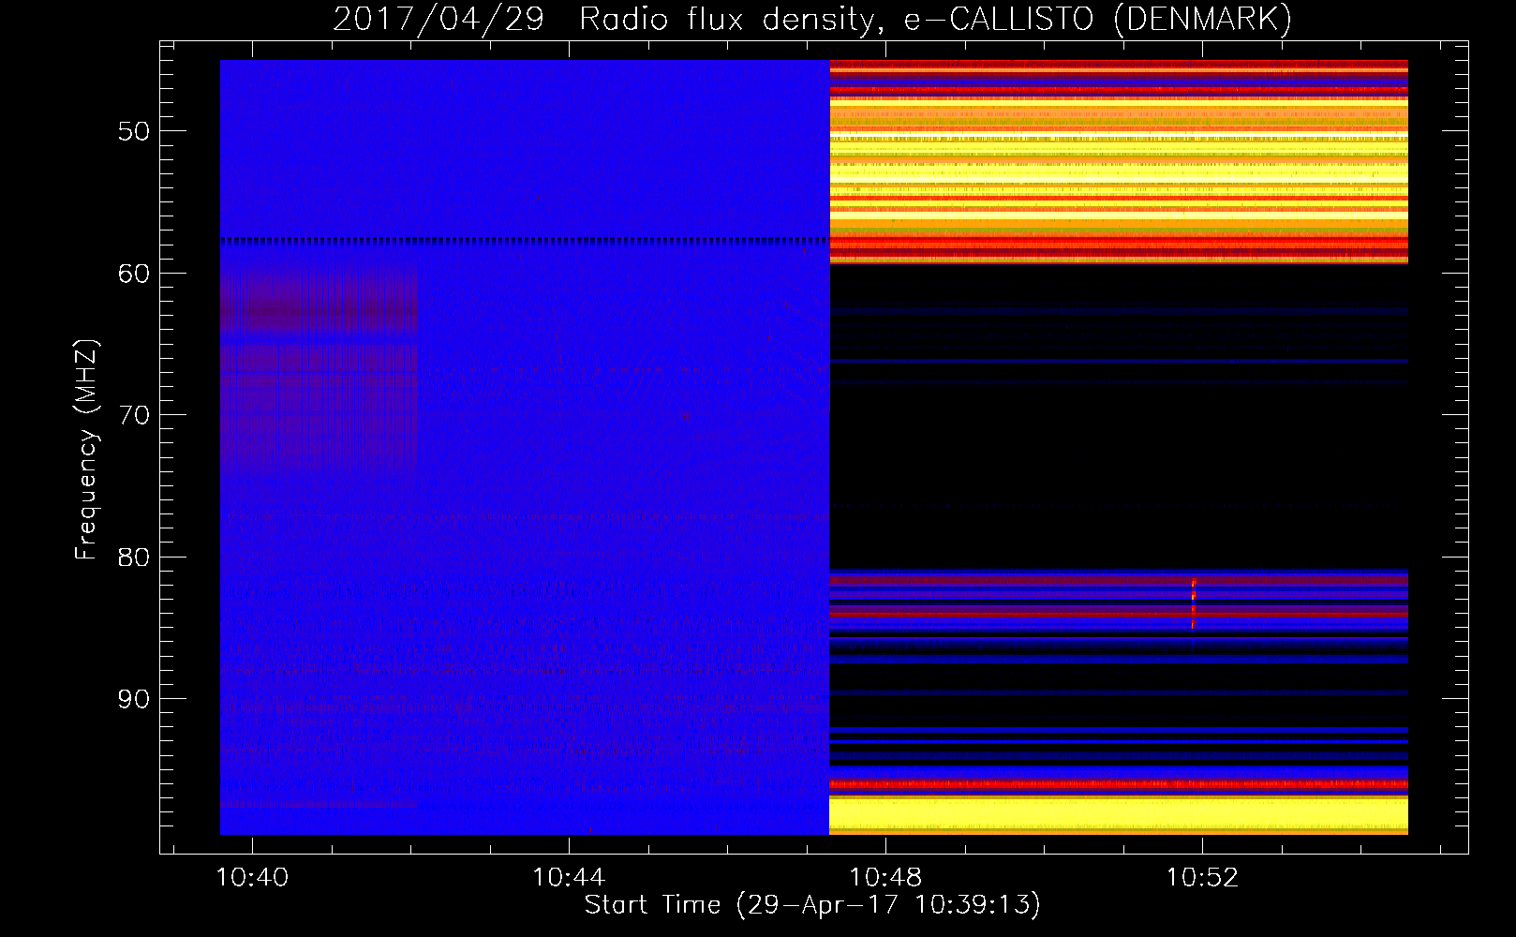1516x937 pixels.
Task: Click the 70 frequency tick label
Action: [x=134, y=415]
